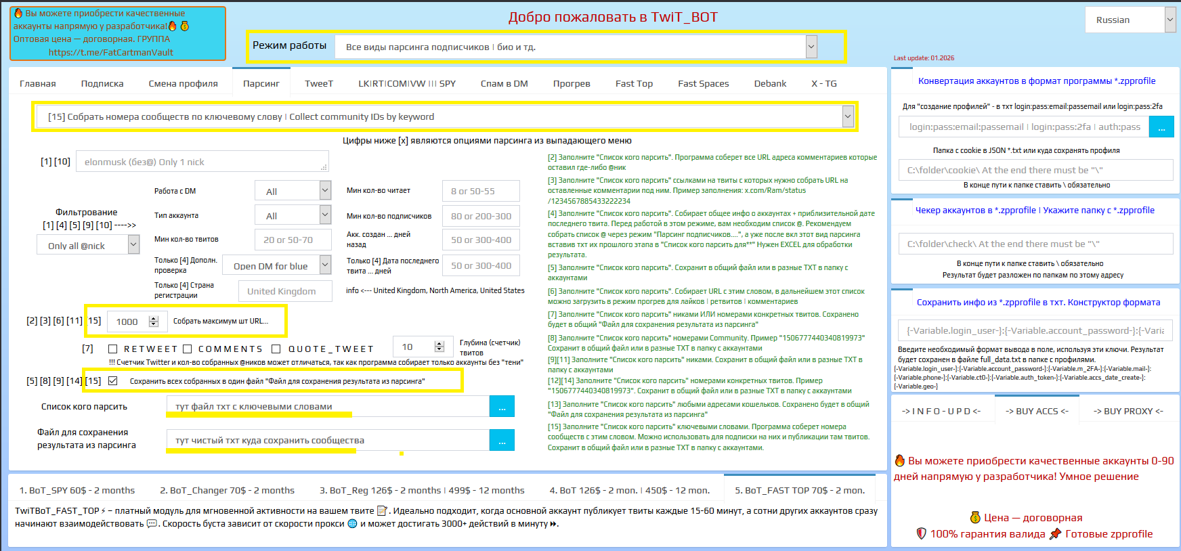Select the '5. BoT_FAST TOP 70$' tab
The image size is (1181, 551).
coord(800,490)
